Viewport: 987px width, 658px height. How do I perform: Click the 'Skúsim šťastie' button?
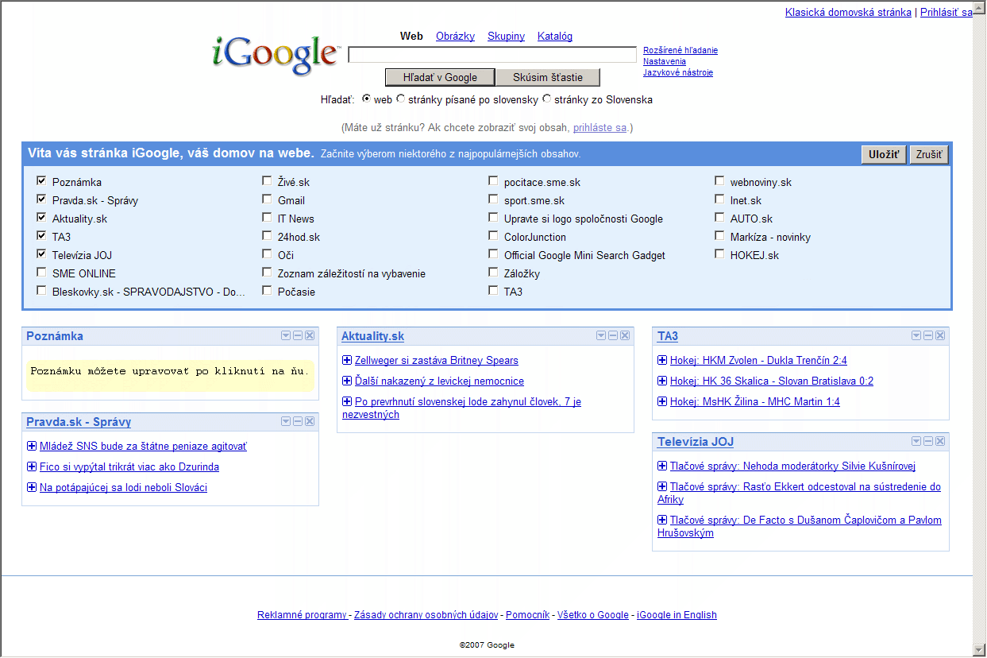pos(548,77)
